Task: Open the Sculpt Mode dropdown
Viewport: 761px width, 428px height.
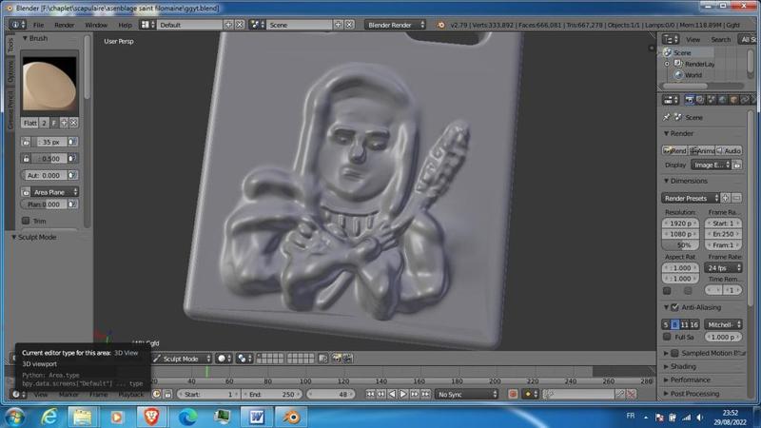Action: click(x=183, y=359)
